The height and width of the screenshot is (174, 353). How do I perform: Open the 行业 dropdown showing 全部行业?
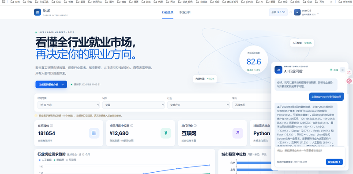198,105
